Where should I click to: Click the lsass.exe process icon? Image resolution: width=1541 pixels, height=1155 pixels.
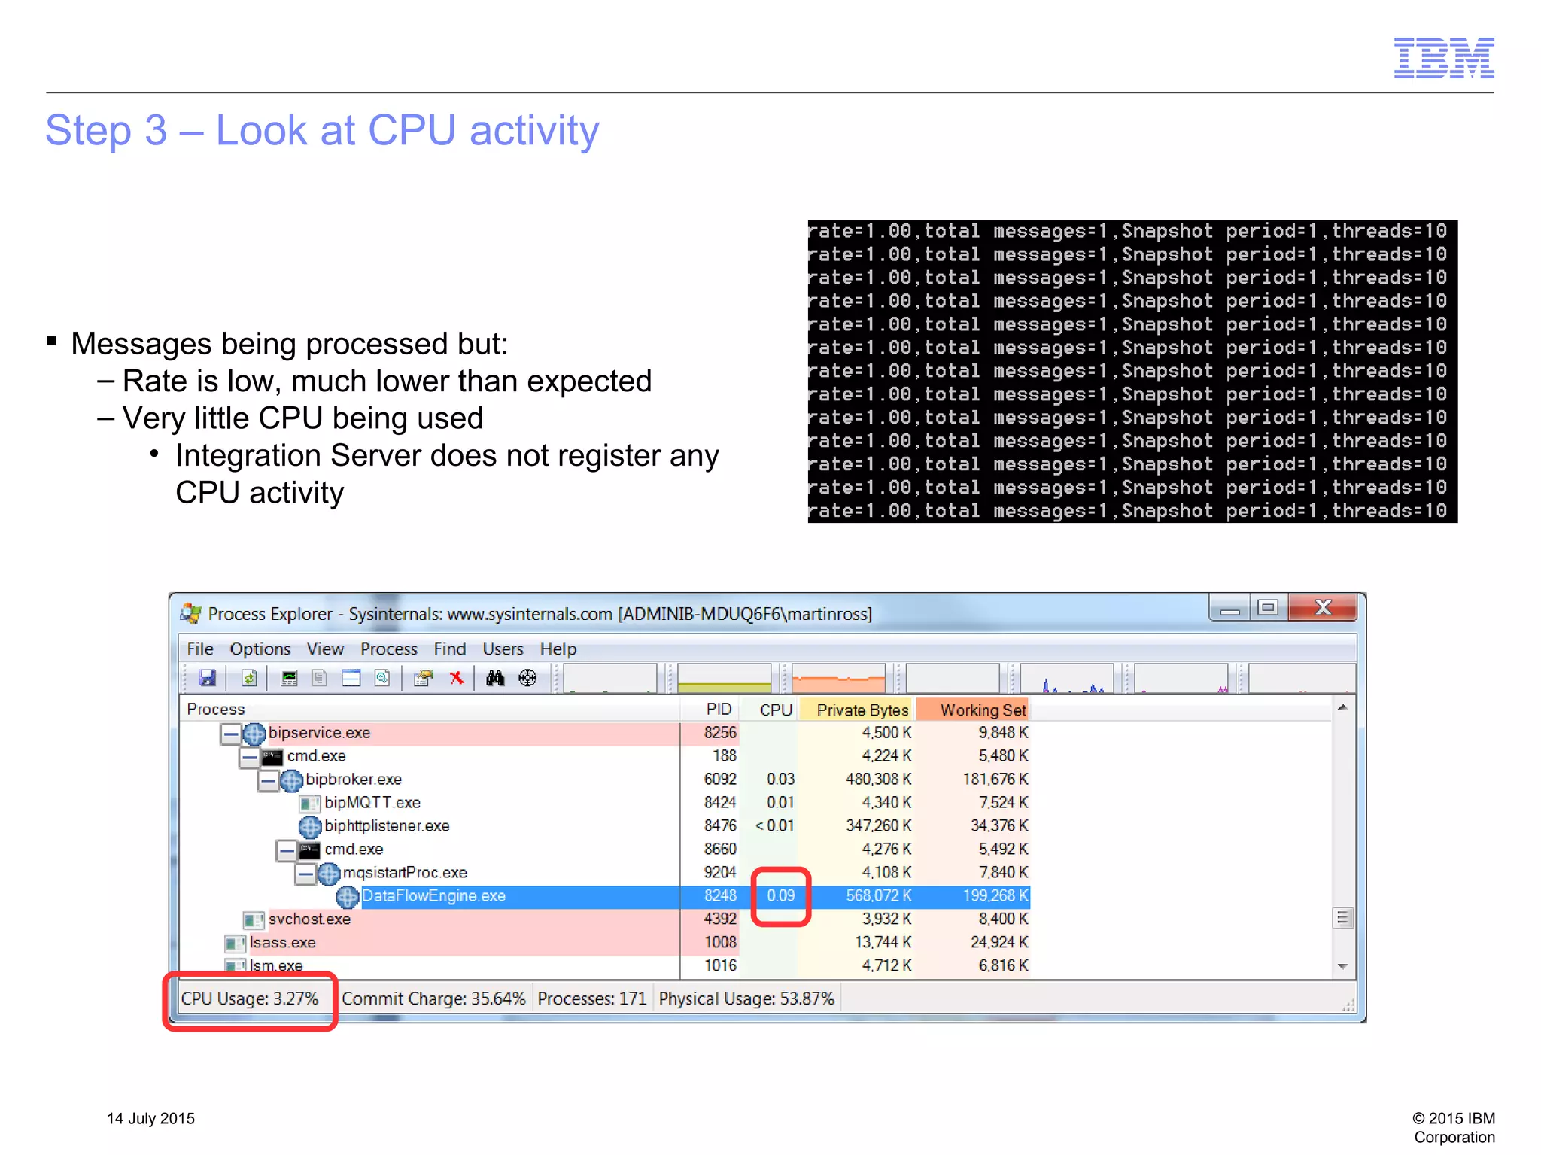pos(235,943)
